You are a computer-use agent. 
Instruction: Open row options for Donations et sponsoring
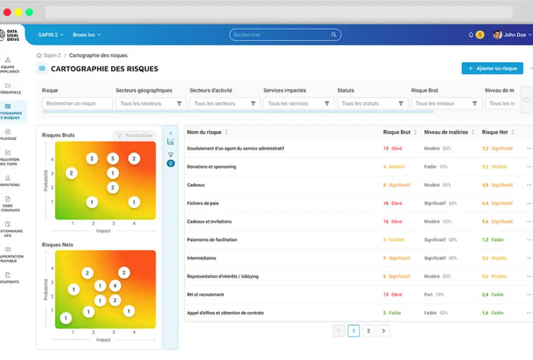[529, 167]
